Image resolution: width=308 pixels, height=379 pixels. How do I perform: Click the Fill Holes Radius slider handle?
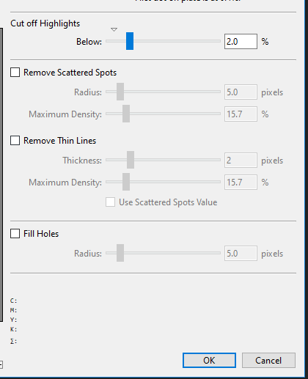click(120, 253)
